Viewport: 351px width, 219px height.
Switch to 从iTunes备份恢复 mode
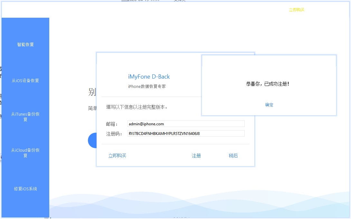tap(25, 117)
